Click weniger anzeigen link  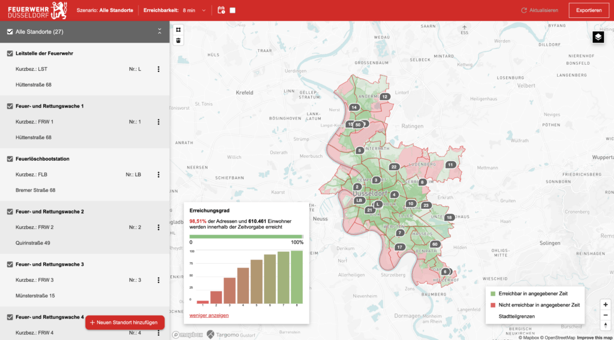pyautogui.click(x=209, y=315)
